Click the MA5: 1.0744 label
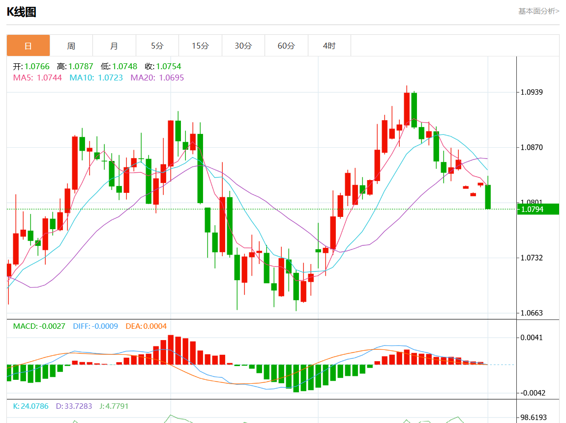The height and width of the screenshot is (423, 566). point(37,78)
